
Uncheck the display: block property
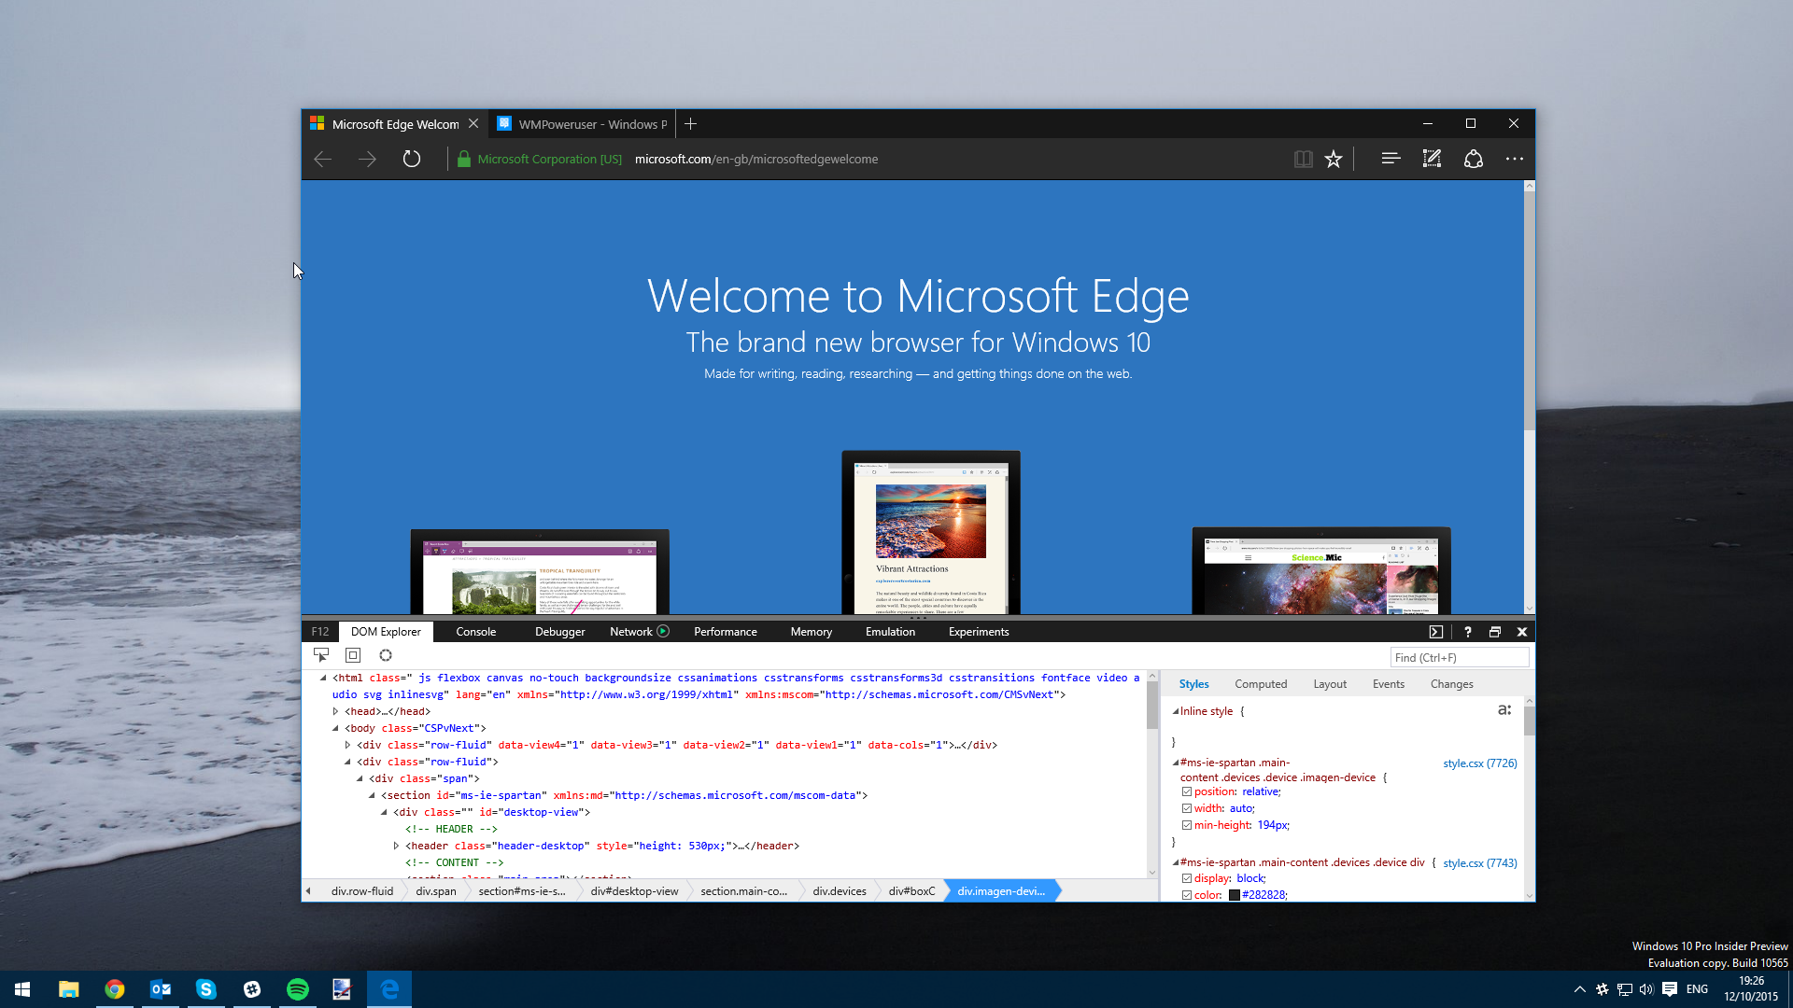[x=1187, y=878]
